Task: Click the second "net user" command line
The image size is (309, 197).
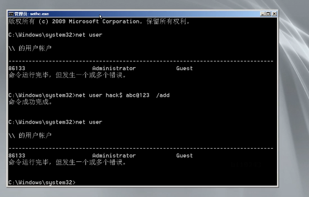Action: click(x=56, y=122)
